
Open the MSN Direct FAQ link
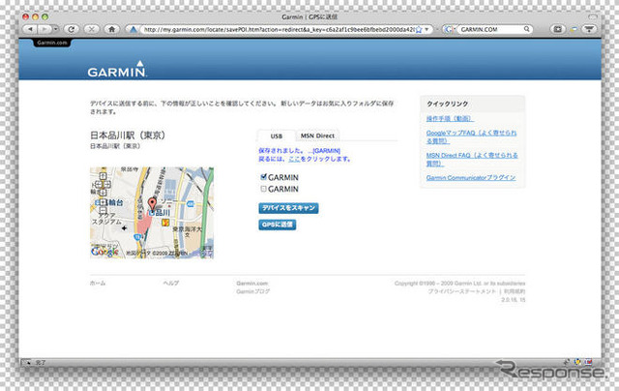pos(472,159)
